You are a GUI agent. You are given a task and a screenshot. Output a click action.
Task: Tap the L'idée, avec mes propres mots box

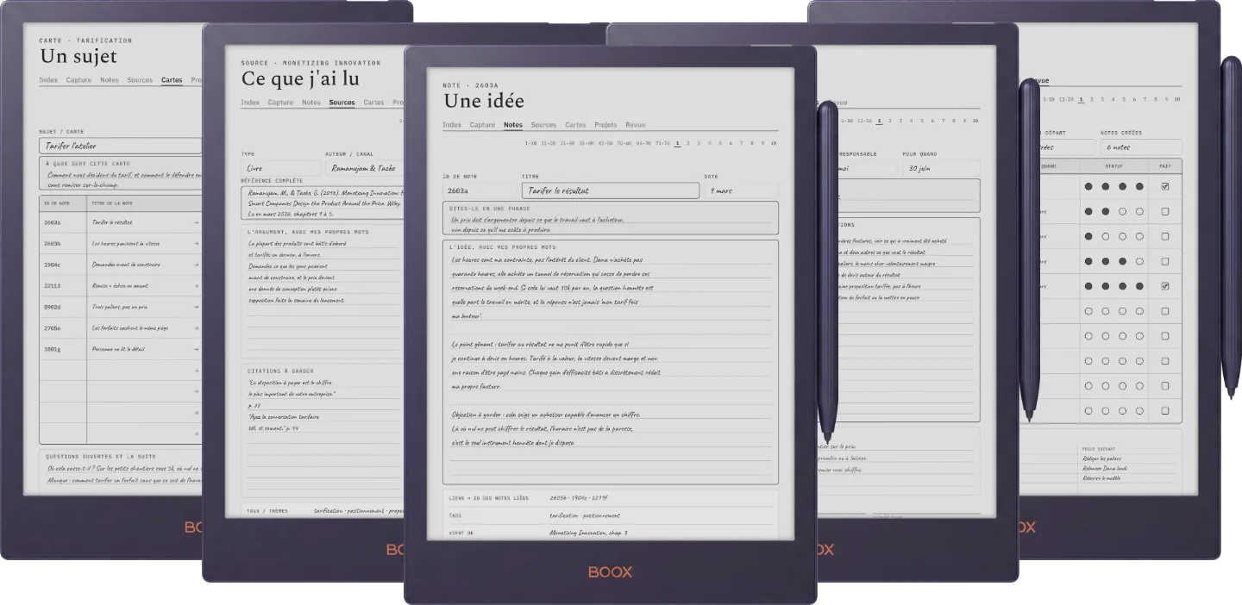click(x=610, y=362)
